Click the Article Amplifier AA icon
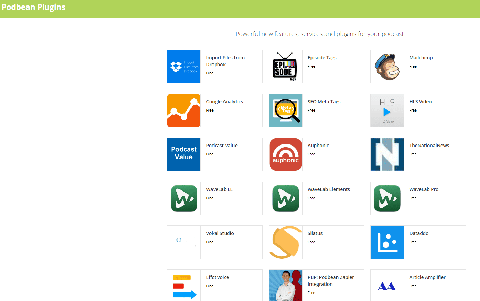The height and width of the screenshot is (301, 480). (387, 286)
